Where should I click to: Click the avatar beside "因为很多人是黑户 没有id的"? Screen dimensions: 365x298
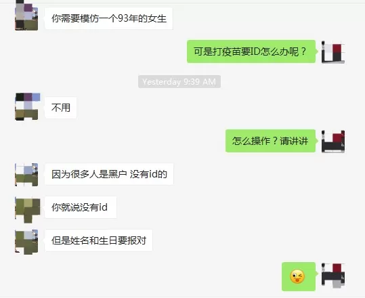26,175
